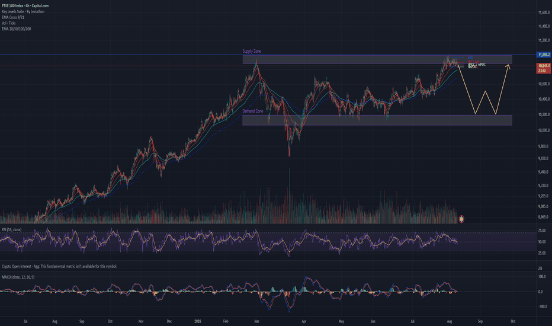552x326 pixels.
Task: Click the red event marker icon near the volume bars
Action: pos(461,219)
